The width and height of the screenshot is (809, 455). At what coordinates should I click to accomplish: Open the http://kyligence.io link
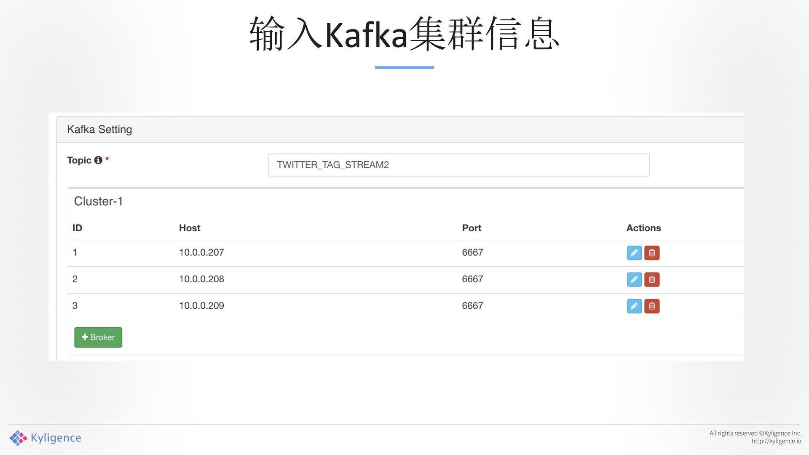[776, 441]
